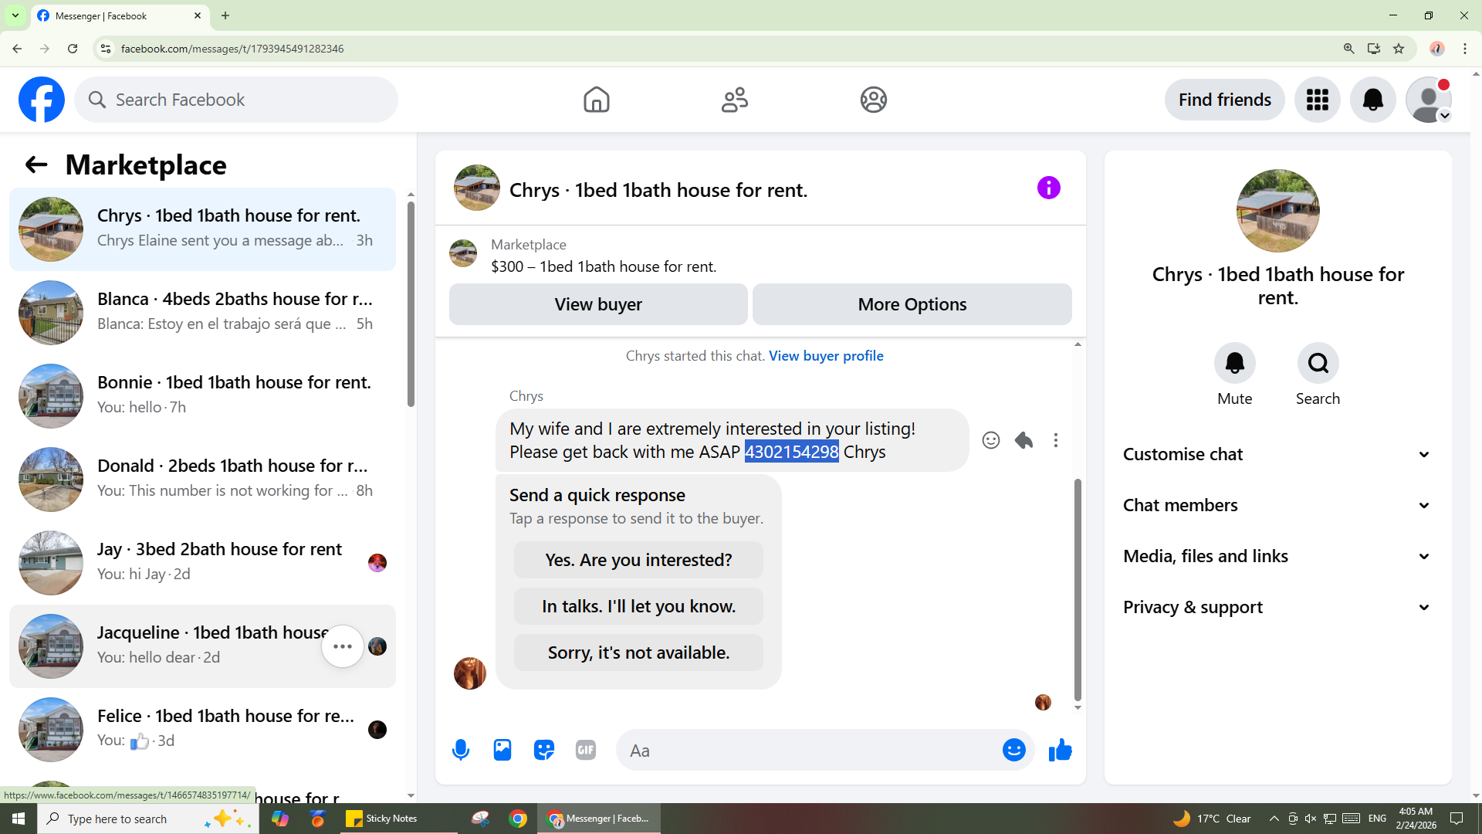React to Chrys's message with emoji

click(x=991, y=440)
